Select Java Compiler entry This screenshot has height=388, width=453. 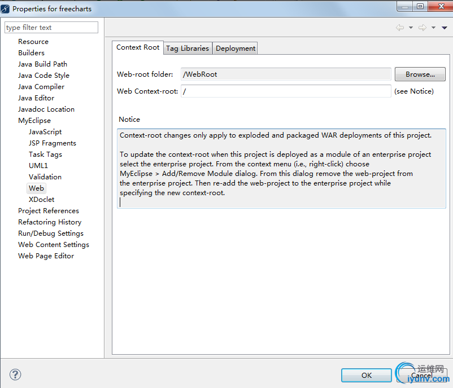coord(41,86)
